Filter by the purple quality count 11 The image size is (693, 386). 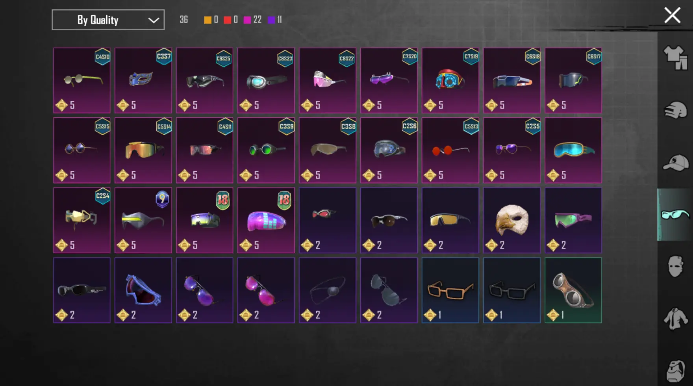(x=275, y=20)
